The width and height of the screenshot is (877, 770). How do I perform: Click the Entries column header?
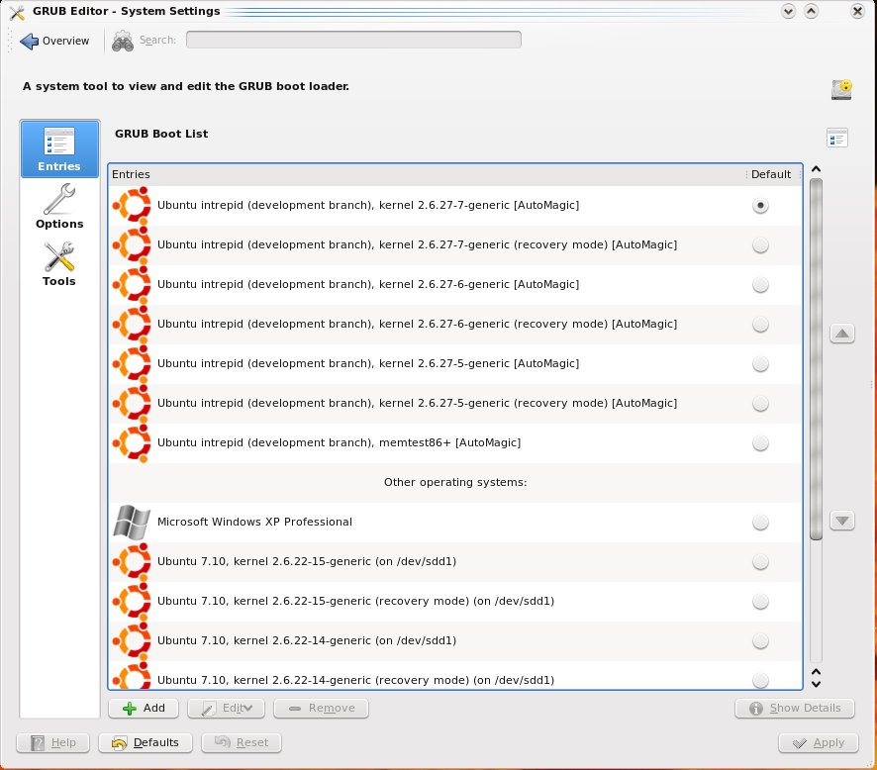[x=426, y=174]
